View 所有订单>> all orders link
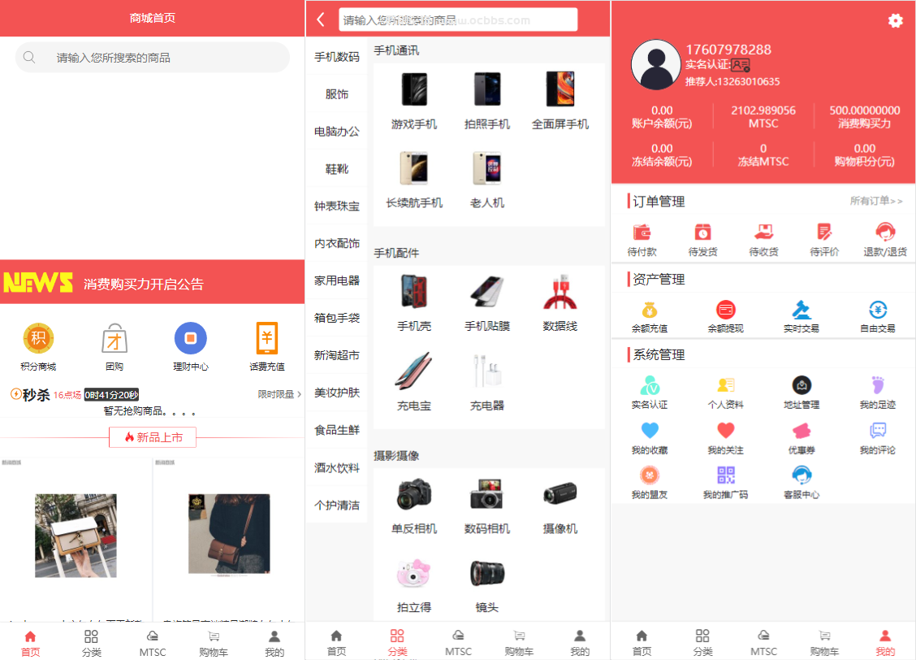 pos(875,201)
